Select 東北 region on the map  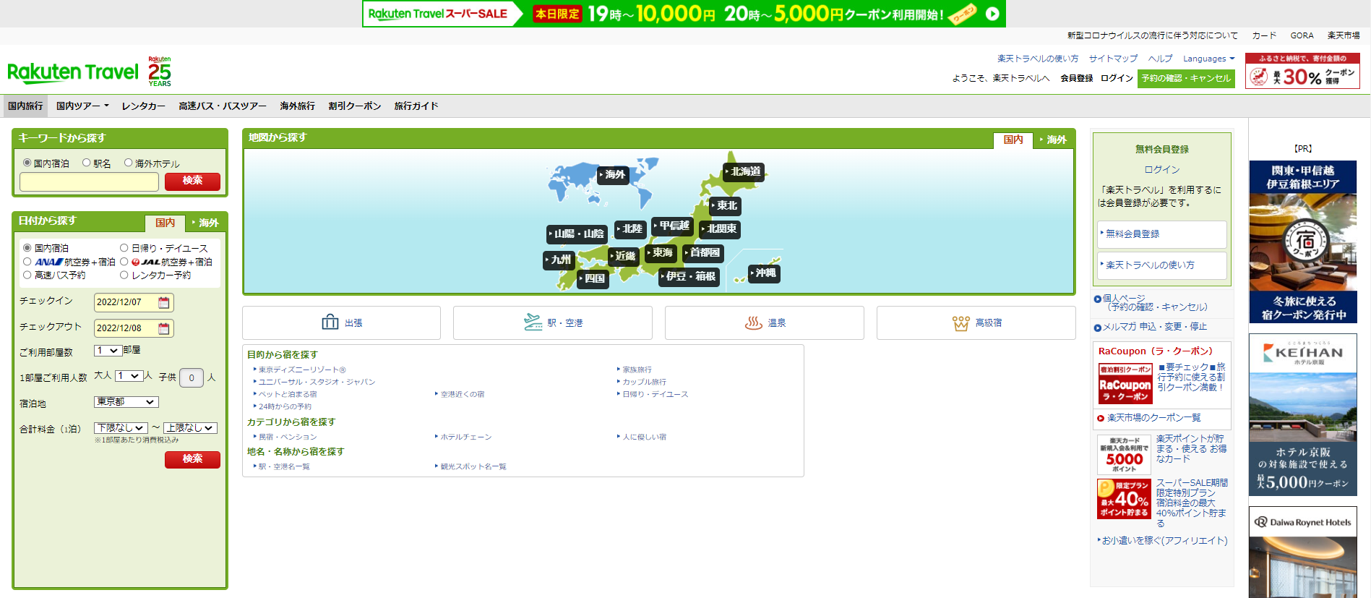[x=725, y=206]
